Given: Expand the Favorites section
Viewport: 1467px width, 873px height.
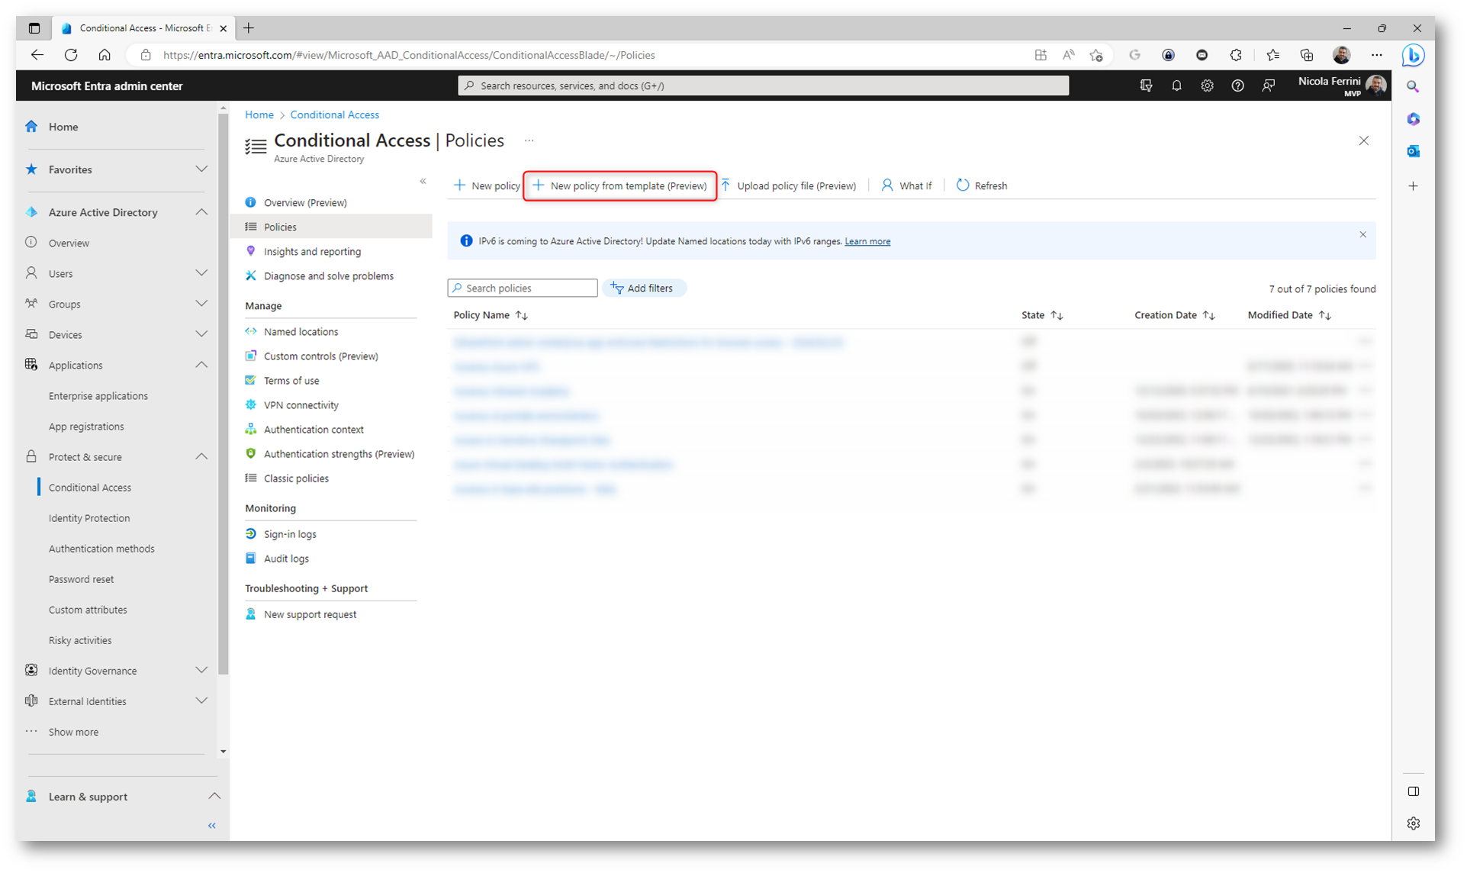Looking at the screenshot, I should (201, 169).
